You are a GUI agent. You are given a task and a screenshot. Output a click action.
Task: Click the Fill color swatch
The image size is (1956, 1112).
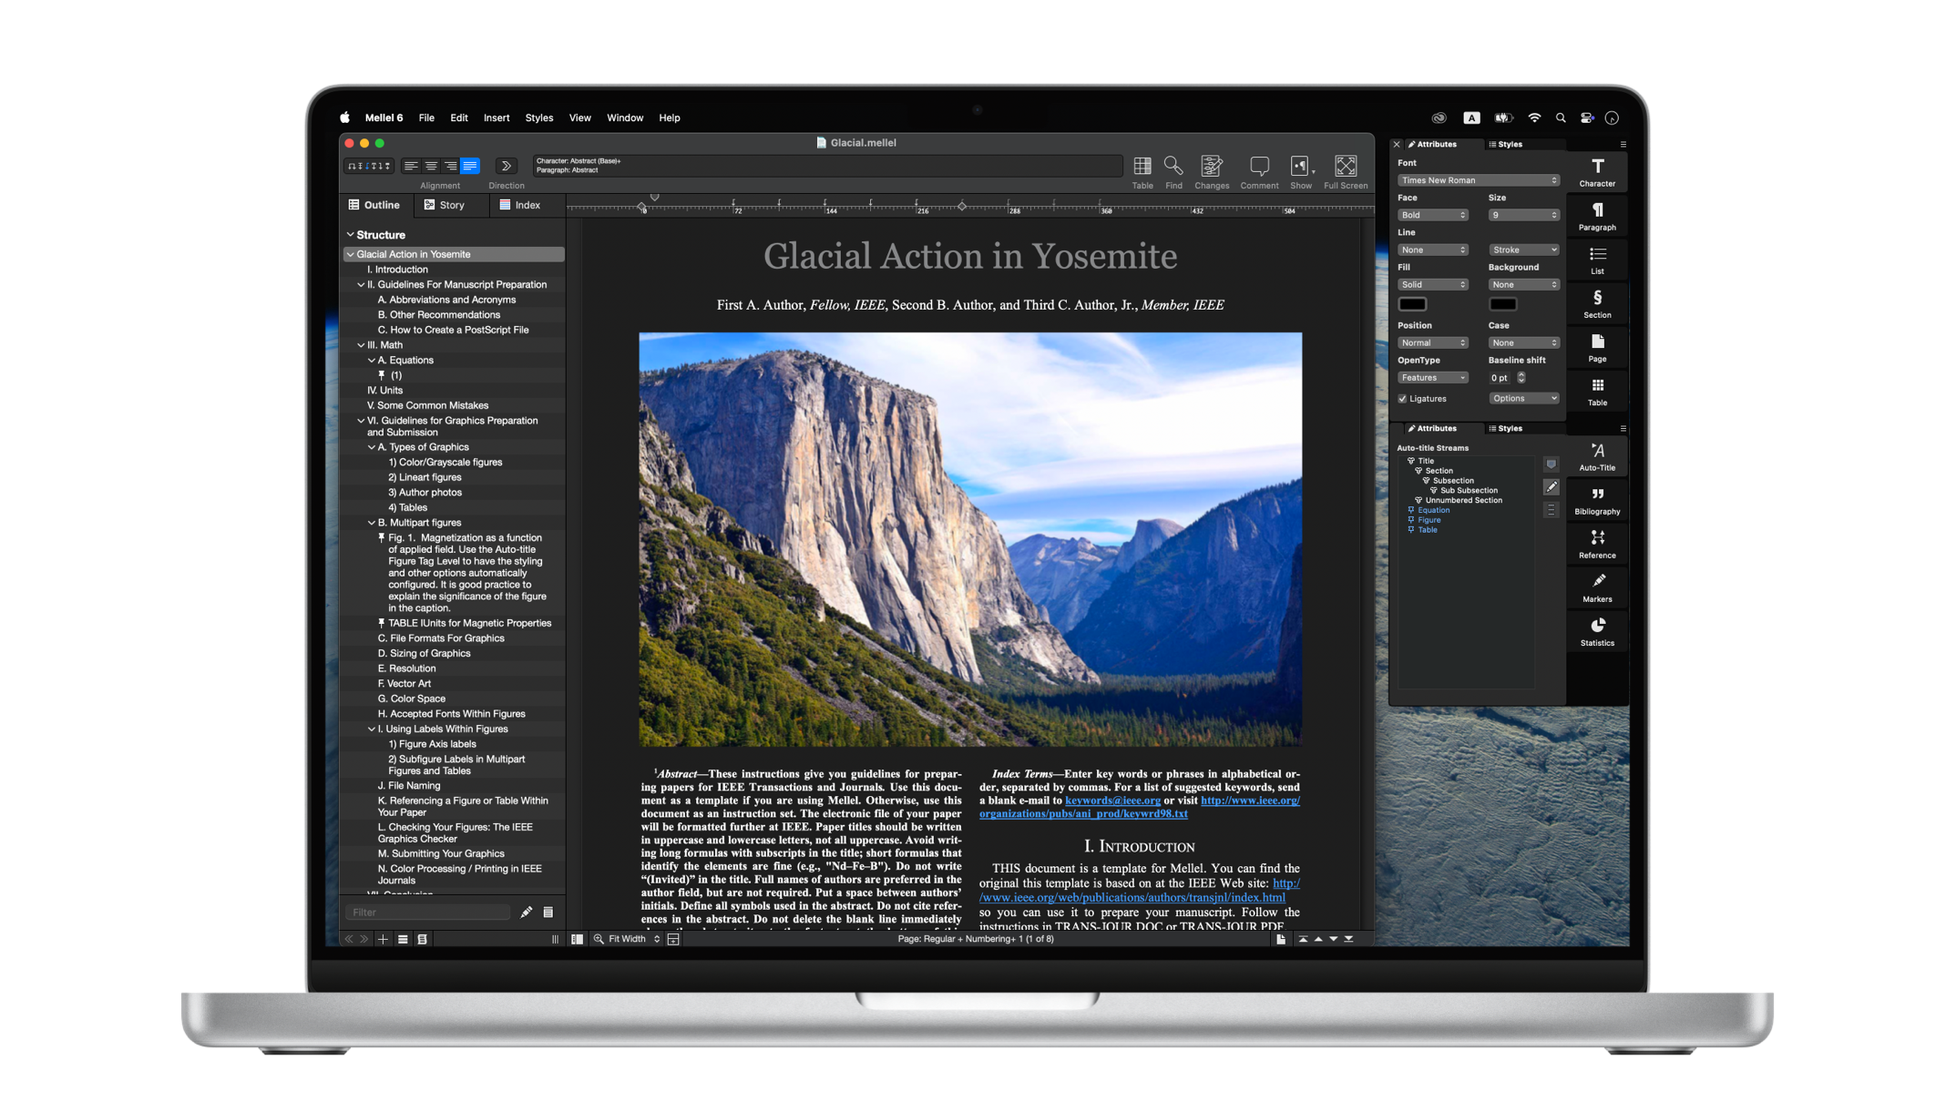pos(1412,303)
